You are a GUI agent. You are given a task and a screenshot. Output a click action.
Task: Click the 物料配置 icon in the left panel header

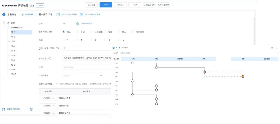pyautogui.click(x=23, y=14)
